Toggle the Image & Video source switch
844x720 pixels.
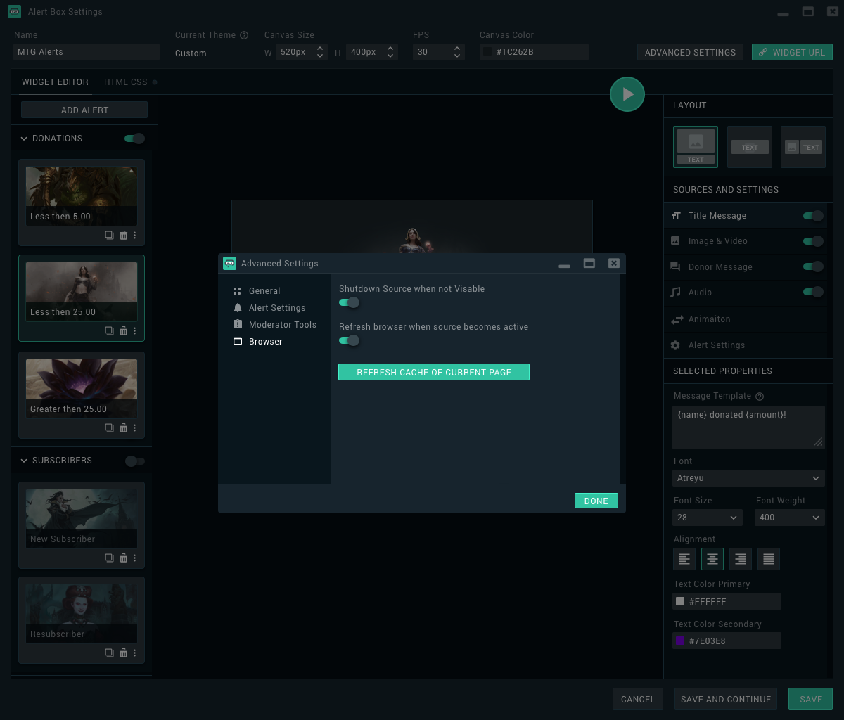coord(813,241)
